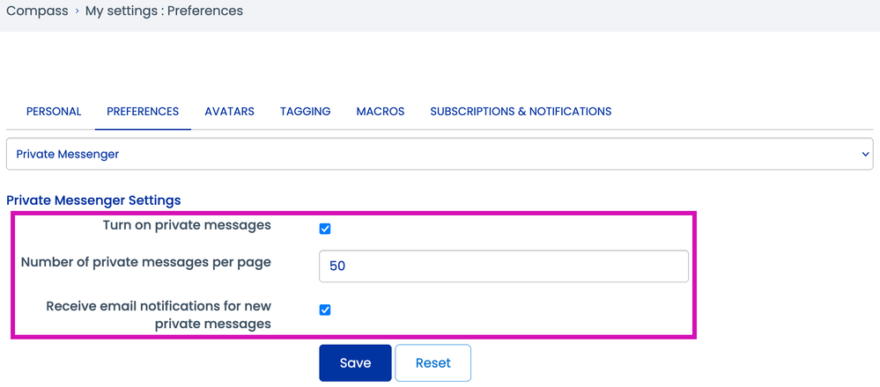Click the Compass breadcrumb link
The height and width of the screenshot is (387, 880).
tap(37, 11)
